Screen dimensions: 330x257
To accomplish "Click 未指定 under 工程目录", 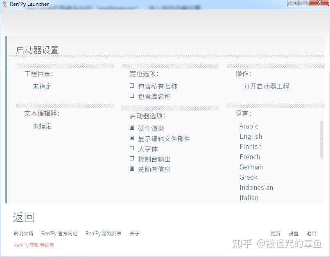I will click(42, 86).
